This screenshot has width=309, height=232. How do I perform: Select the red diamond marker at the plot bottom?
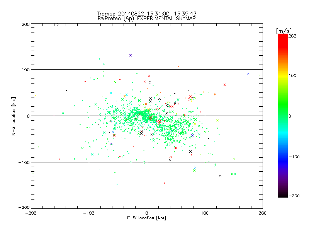(165, 183)
